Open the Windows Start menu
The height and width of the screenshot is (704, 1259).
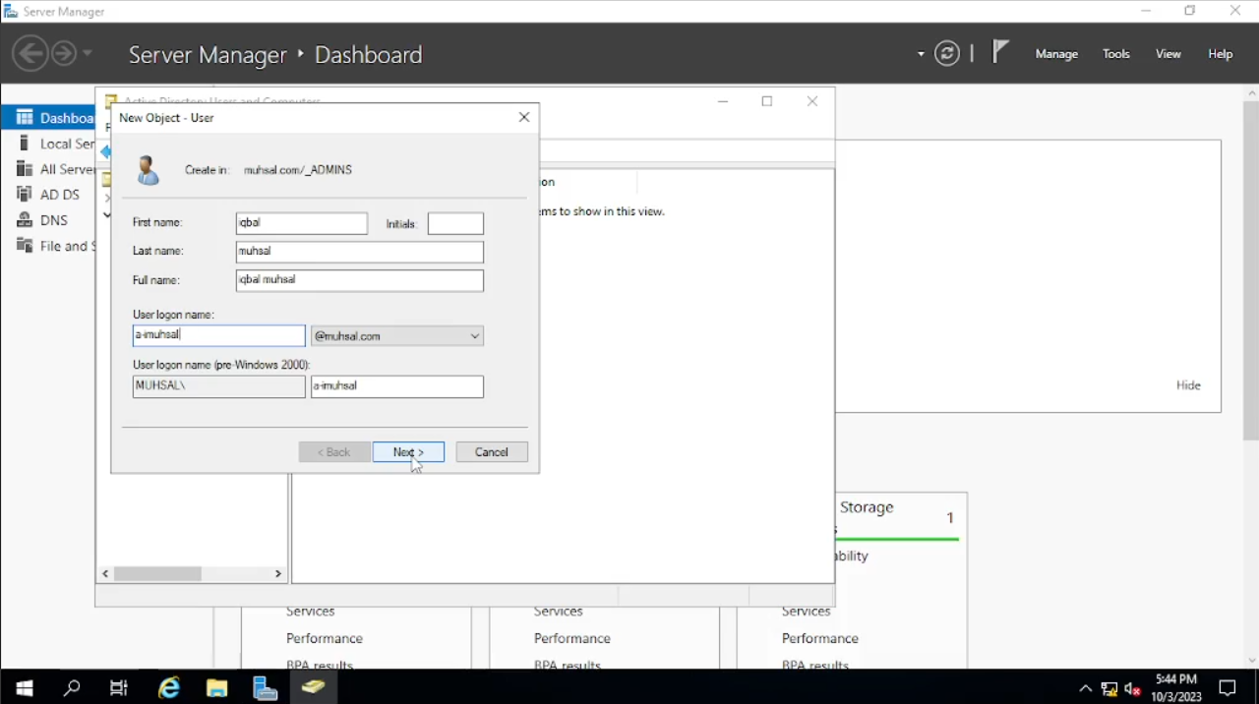[24, 687]
